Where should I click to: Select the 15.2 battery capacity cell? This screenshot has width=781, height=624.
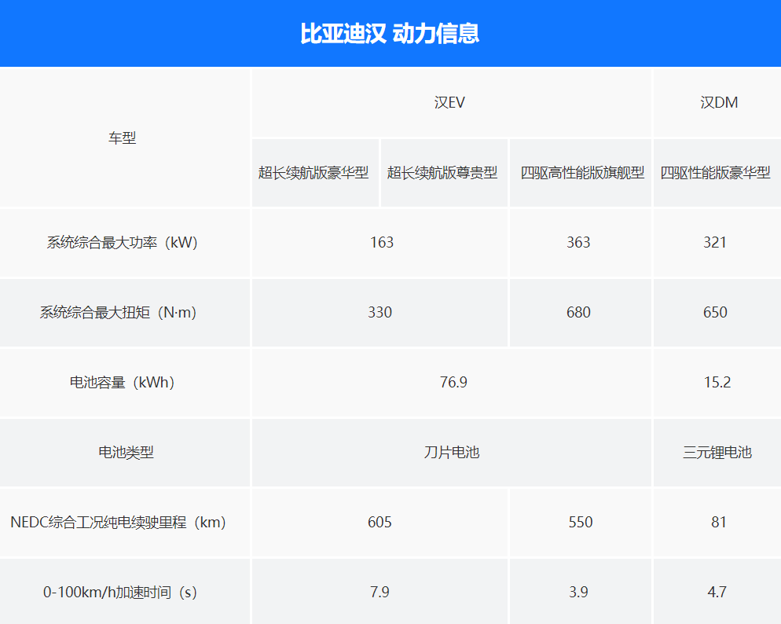[x=716, y=383]
